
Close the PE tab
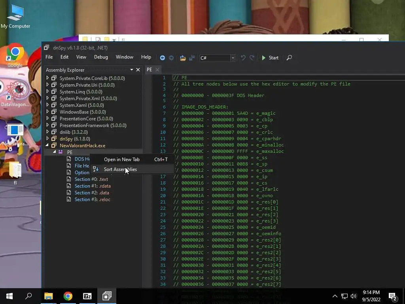(157, 70)
